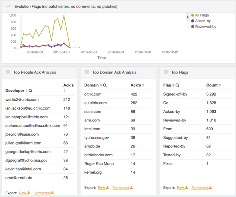Image resolution: width=236 pixels, height=197 pixels.
Task: Click the table icon beside Top People Ack Analysis
Action: [8, 72]
